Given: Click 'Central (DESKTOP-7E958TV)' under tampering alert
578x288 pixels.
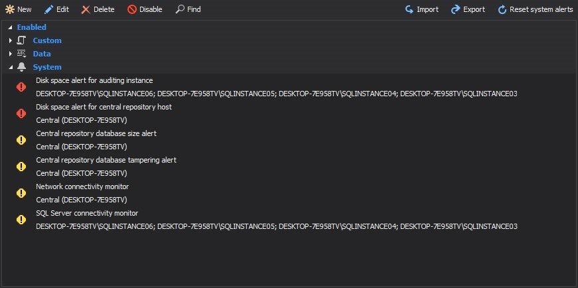Looking at the screenshot, I should pos(82,173).
